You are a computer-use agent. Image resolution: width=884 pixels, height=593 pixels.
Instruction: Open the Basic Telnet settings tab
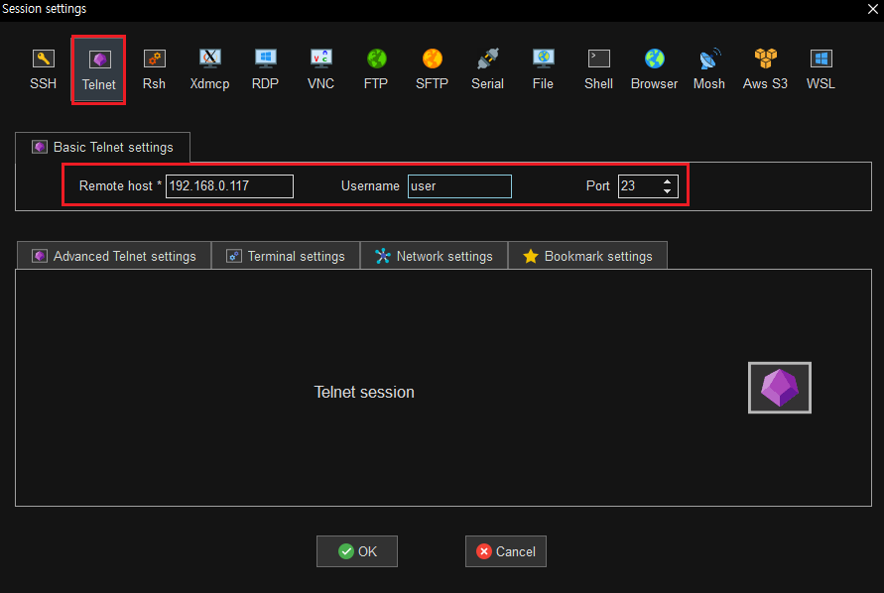102,147
